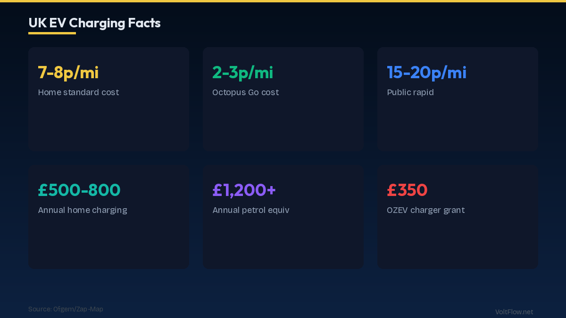The height and width of the screenshot is (318, 566).
Task: Select the purple £1,200+ figure
Action: tap(244, 190)
